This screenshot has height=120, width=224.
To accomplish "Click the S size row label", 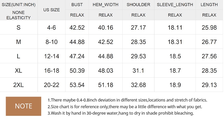I will coord(19,27).
